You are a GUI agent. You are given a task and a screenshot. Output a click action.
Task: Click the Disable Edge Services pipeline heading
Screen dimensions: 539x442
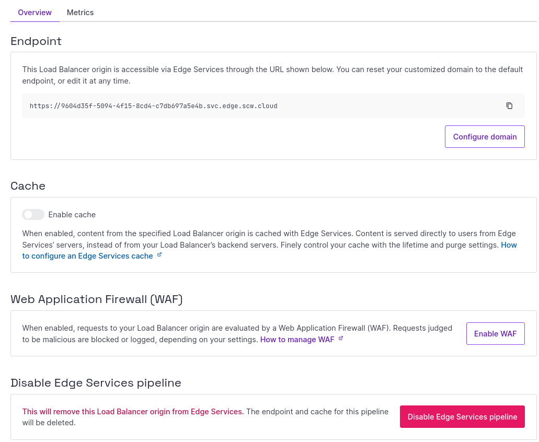tap(96, 382)
